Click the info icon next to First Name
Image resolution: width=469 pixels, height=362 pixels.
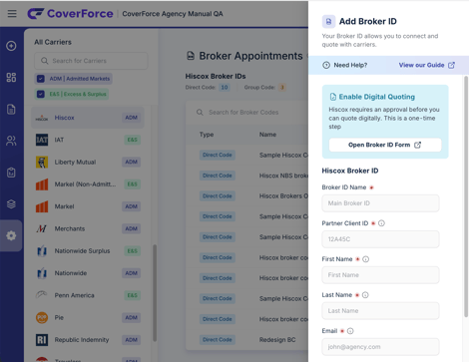(x=365, y=259)
